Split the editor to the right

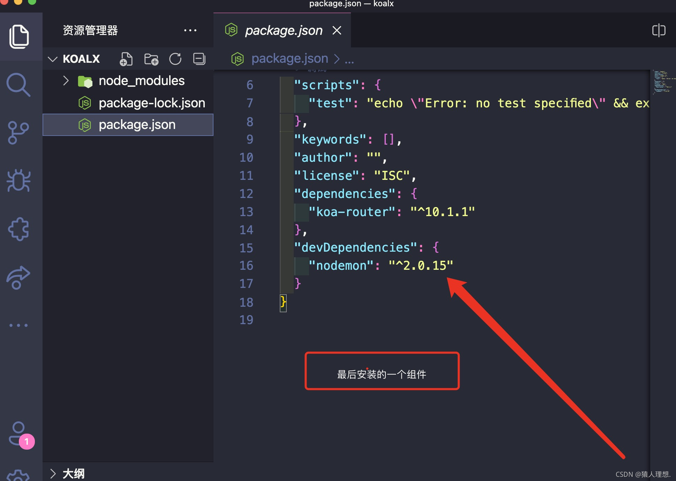click(x=659, y=30)
